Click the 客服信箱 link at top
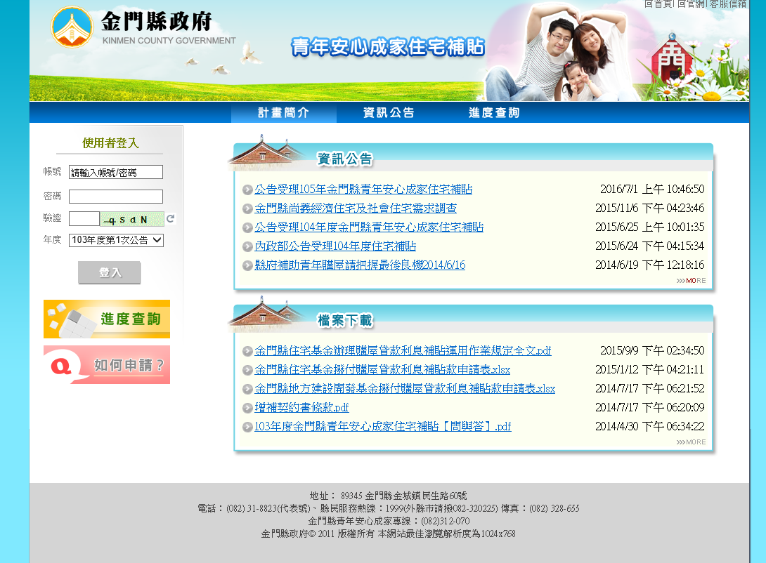The image size is (766, 563). 727,4
